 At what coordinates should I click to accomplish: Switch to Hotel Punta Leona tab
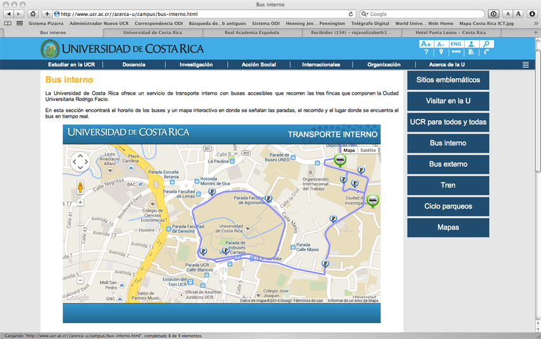[x=450, y=32]
